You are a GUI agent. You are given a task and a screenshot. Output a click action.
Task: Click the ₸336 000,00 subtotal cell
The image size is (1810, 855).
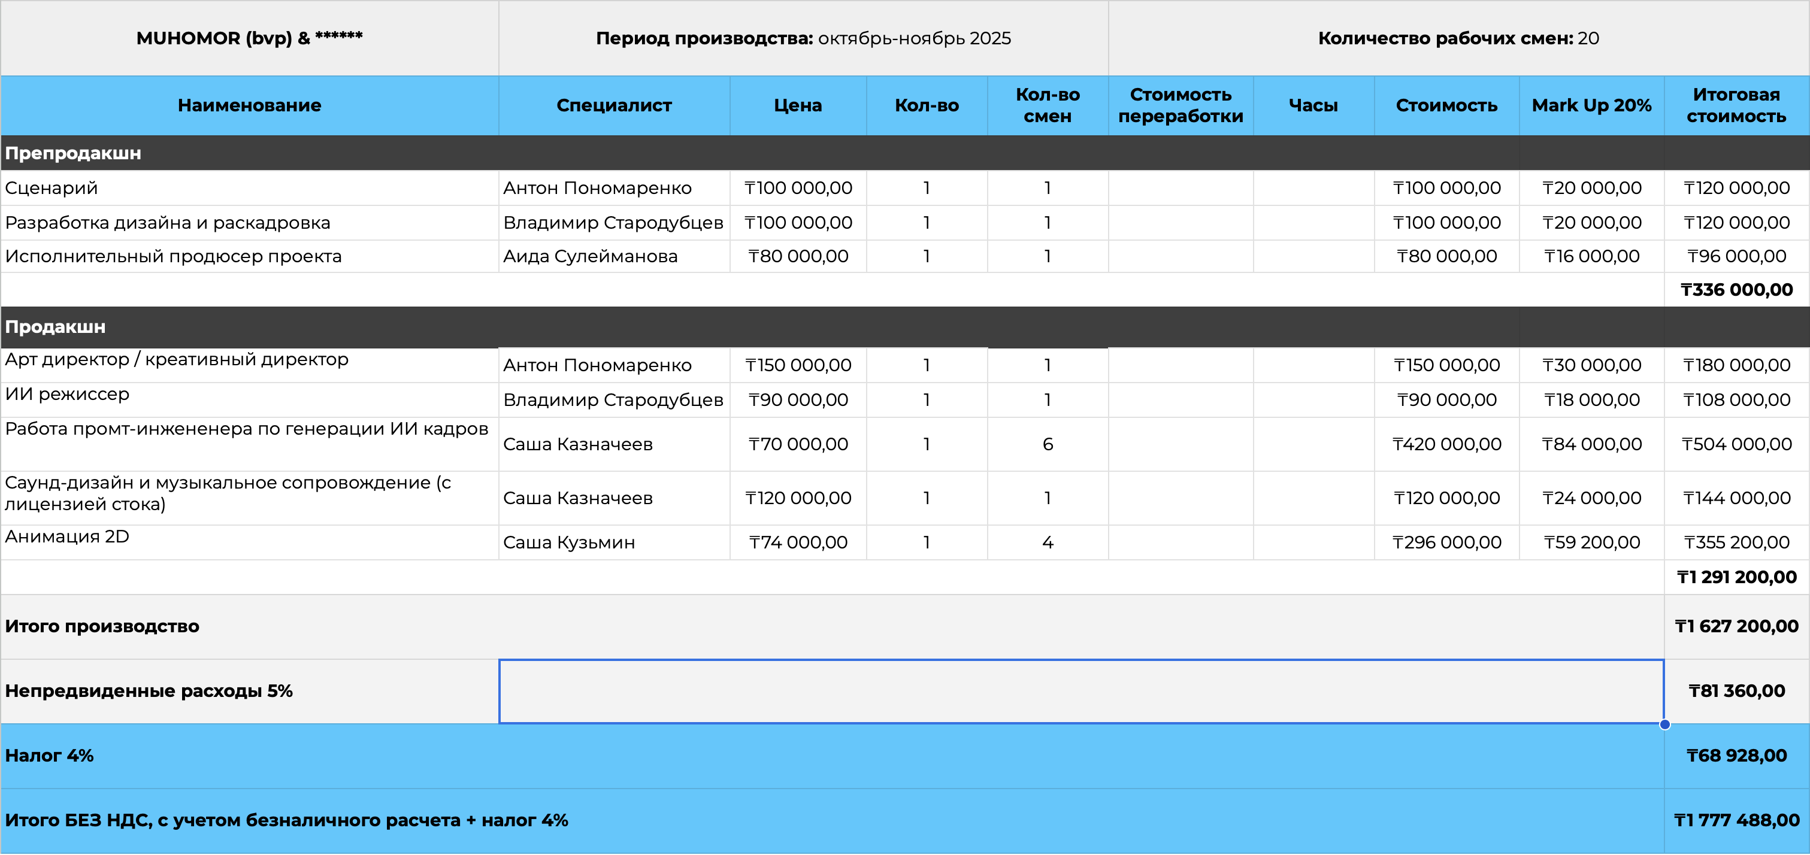click(1736, 289)
